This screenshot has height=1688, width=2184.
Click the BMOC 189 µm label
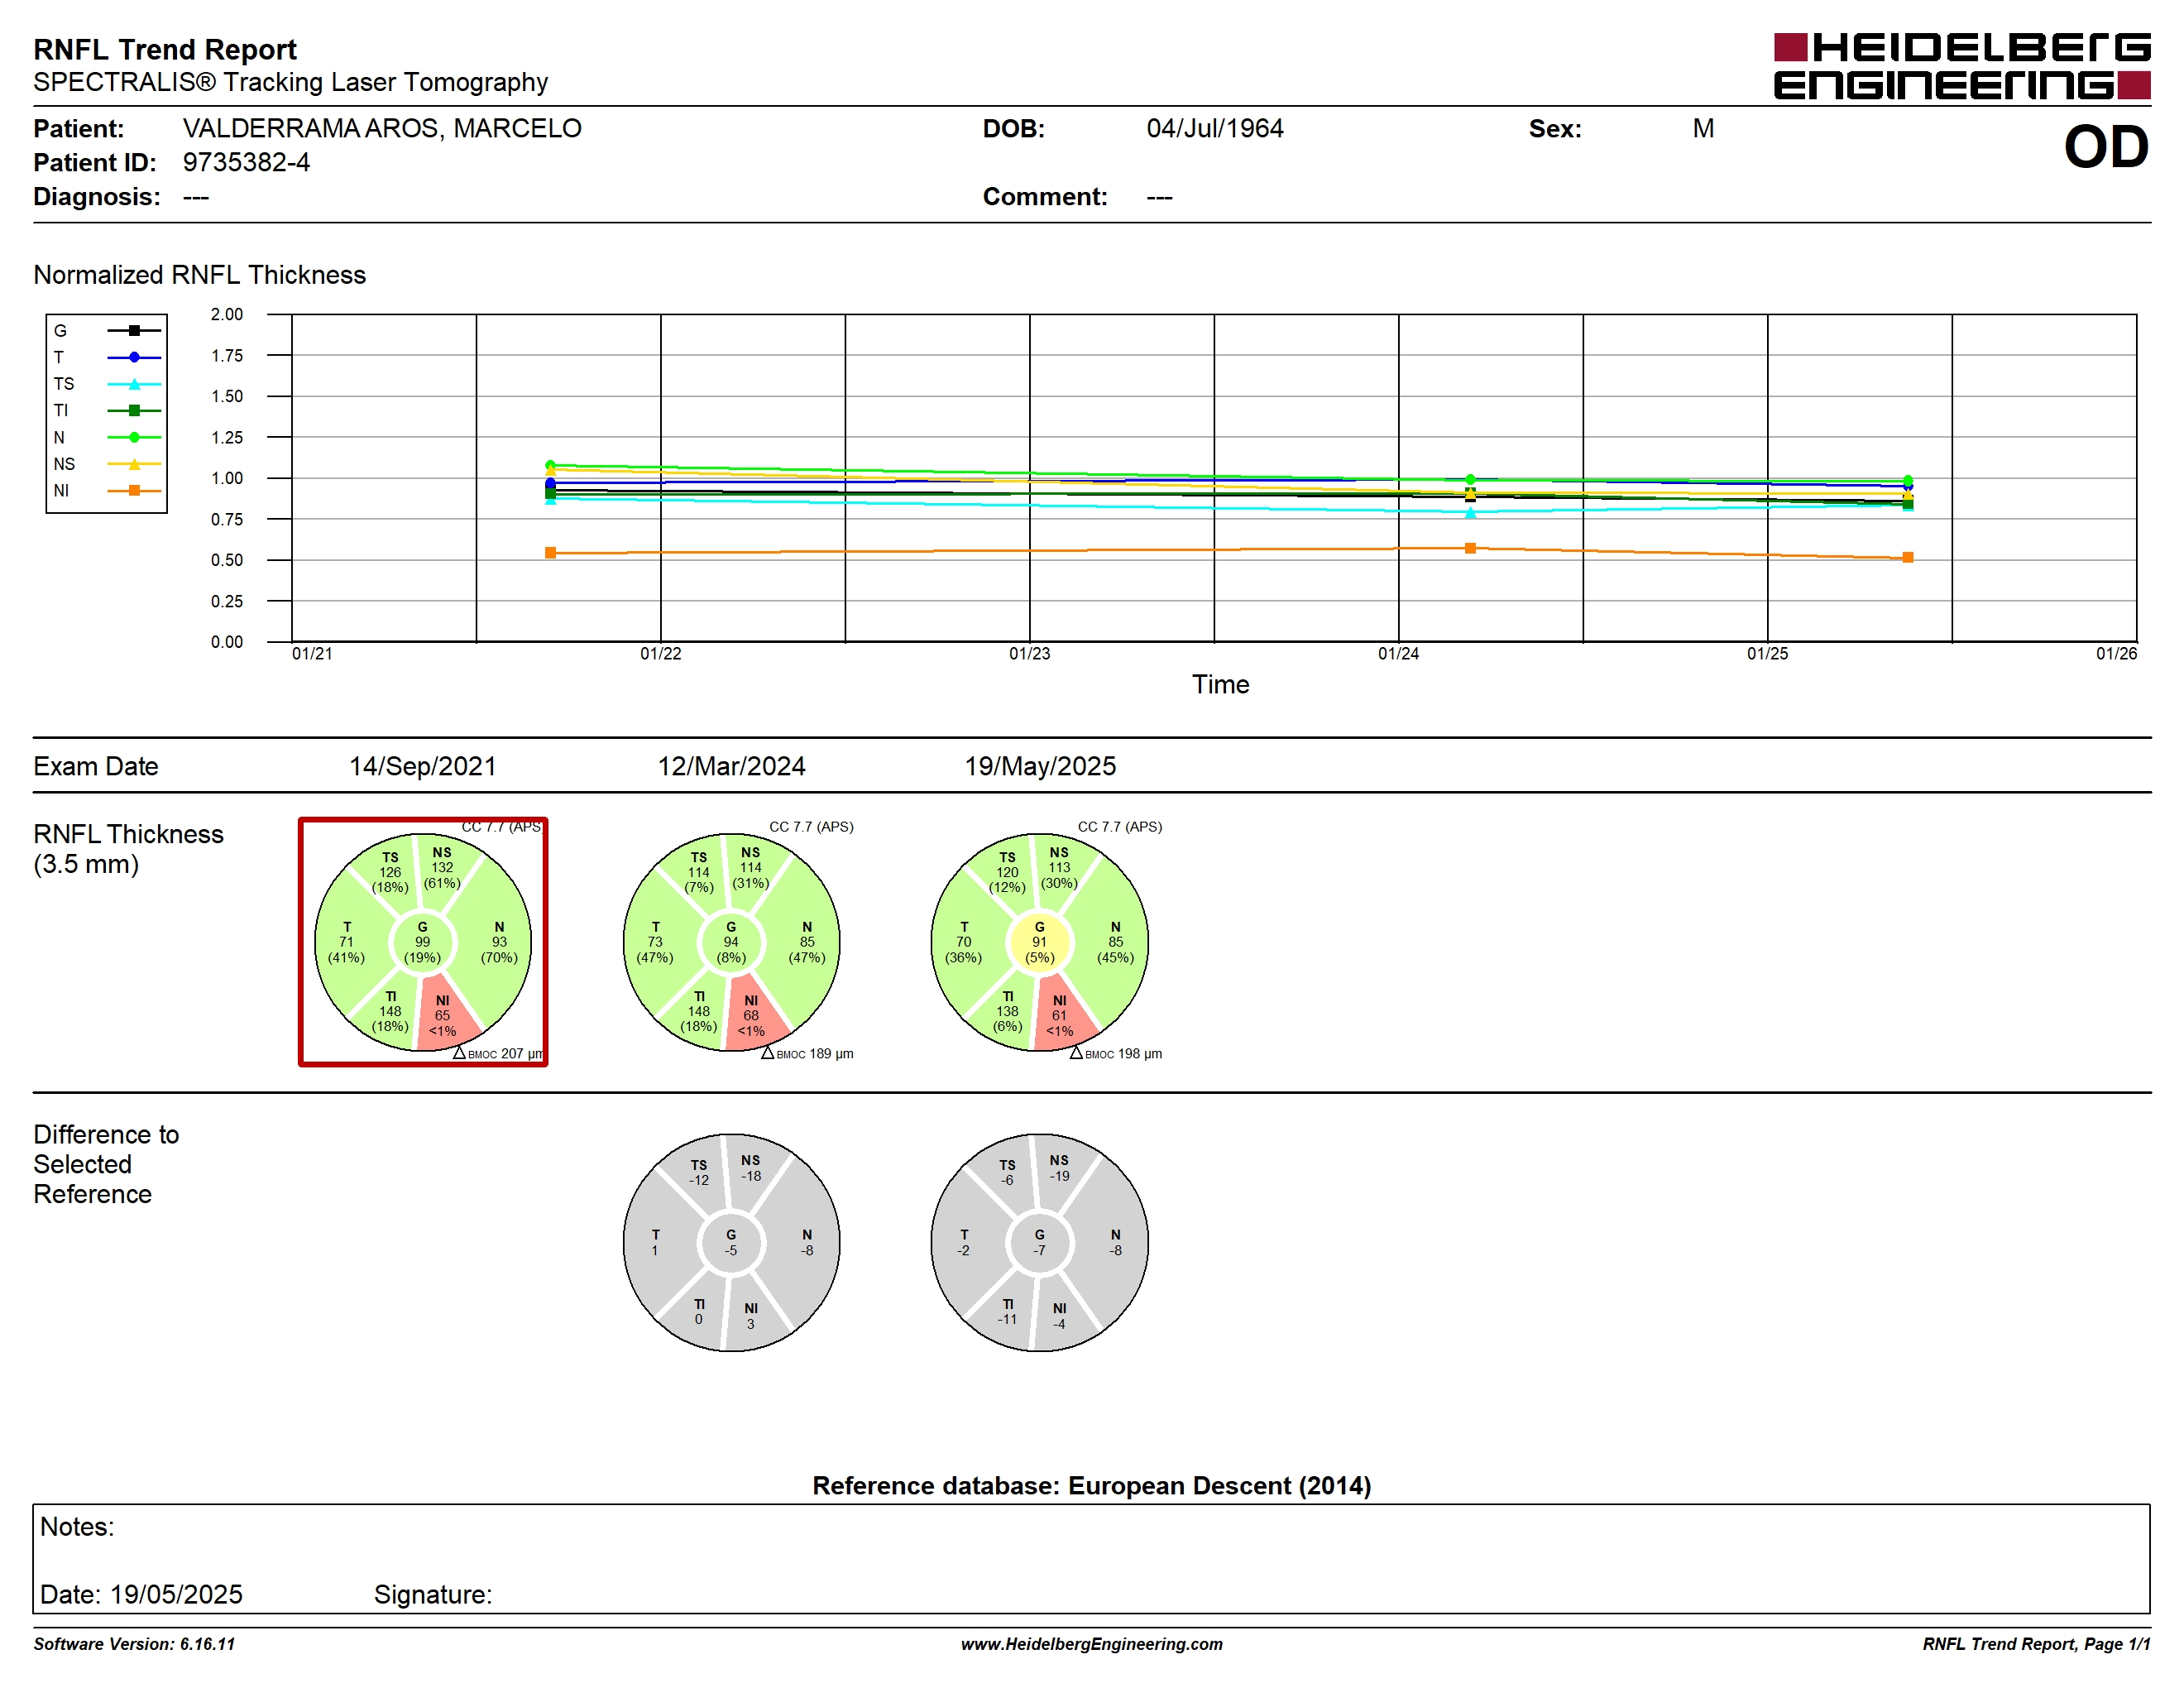808,1054
